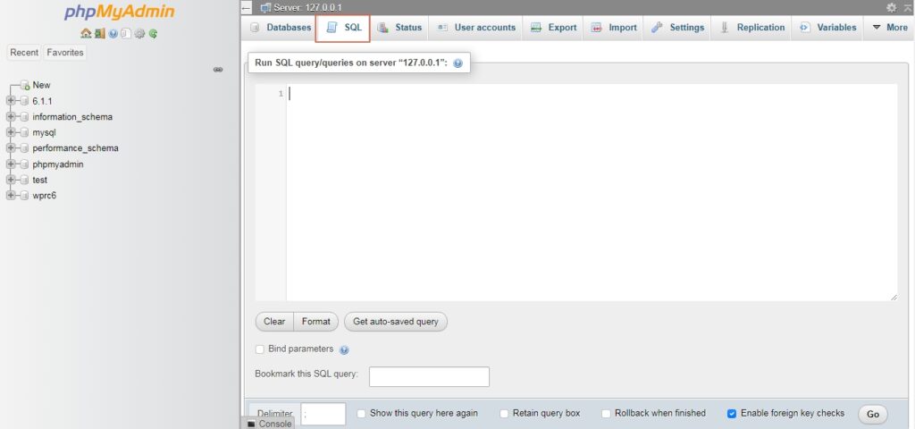Check Show this query here again
This screenshot has width=915, height=429.
pos(361,414)
